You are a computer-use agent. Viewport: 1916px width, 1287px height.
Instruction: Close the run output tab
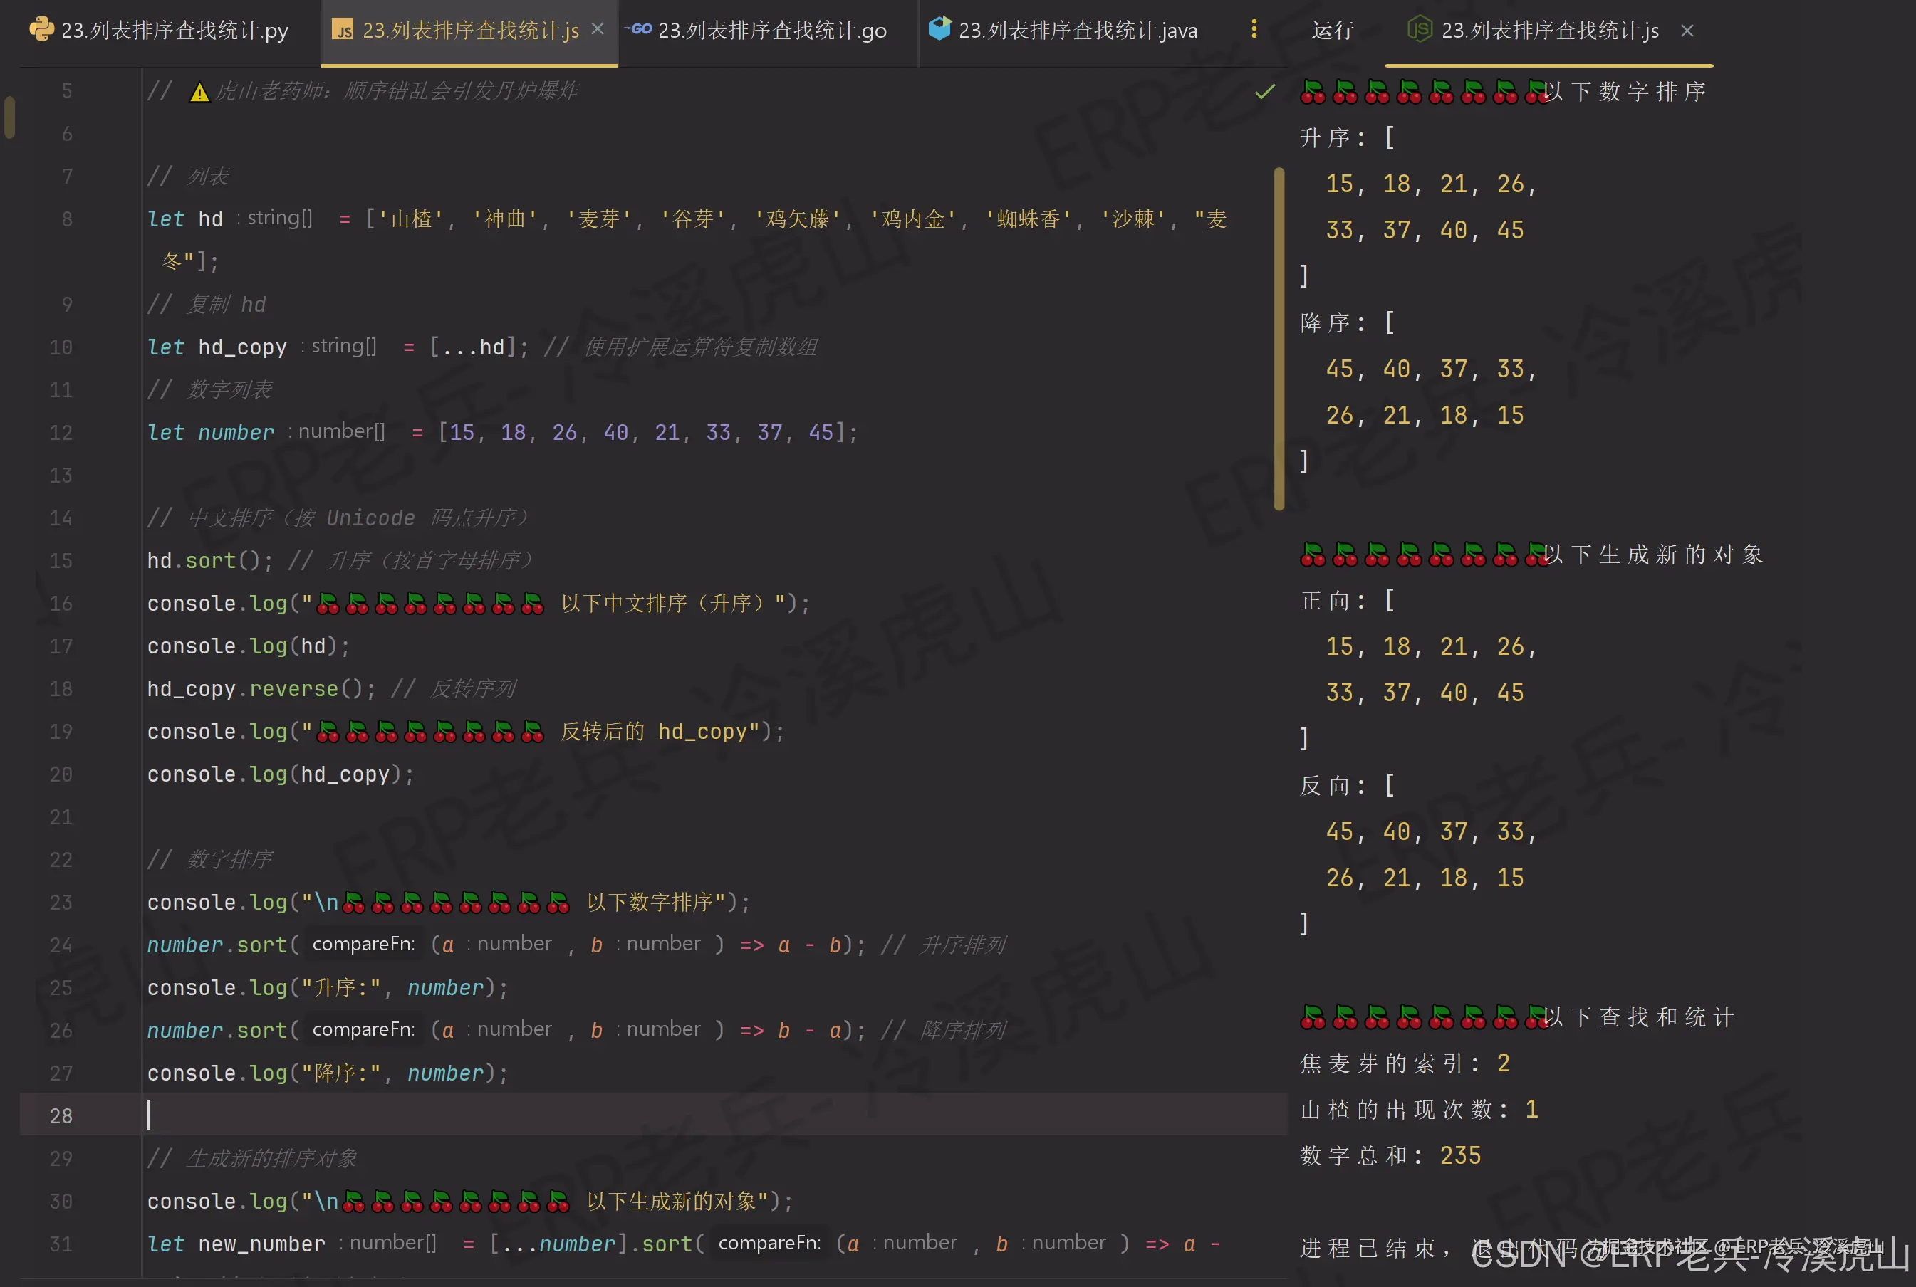click(1687, 31)
